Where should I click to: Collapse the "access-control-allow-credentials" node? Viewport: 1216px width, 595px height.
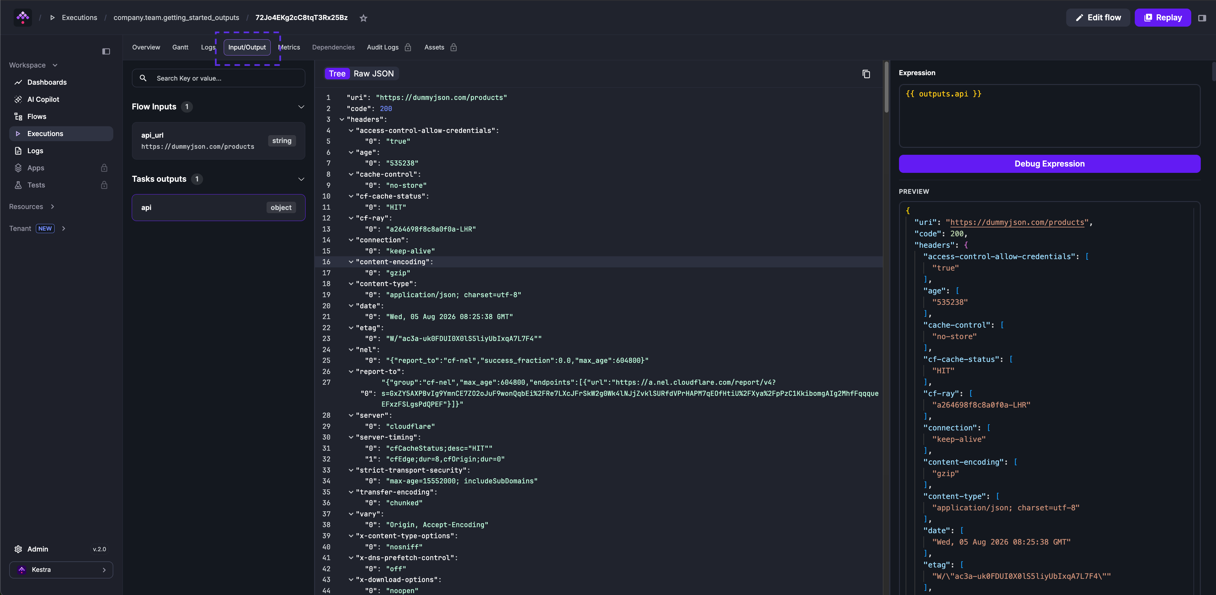click(351, 130)
